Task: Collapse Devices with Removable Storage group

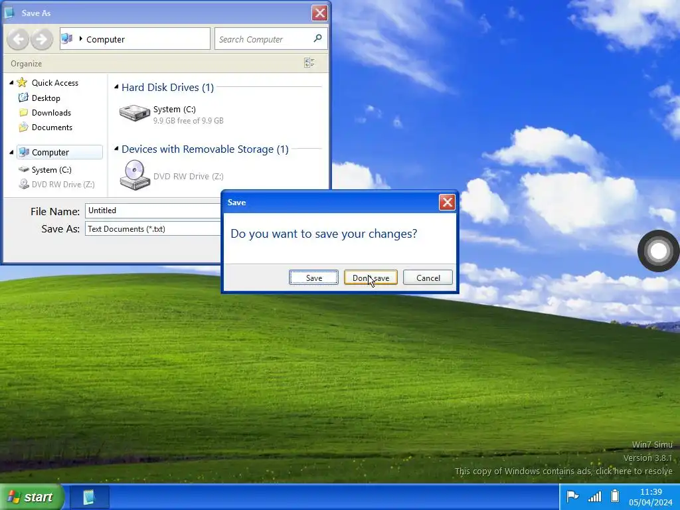Action: click(116, 149)
